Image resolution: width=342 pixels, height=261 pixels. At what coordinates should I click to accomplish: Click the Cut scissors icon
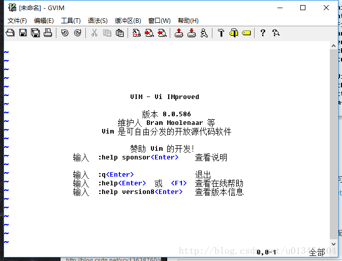click(94, 33)
